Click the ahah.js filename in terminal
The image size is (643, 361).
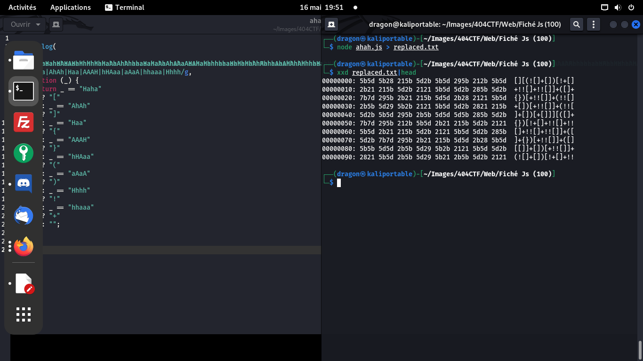369,47
